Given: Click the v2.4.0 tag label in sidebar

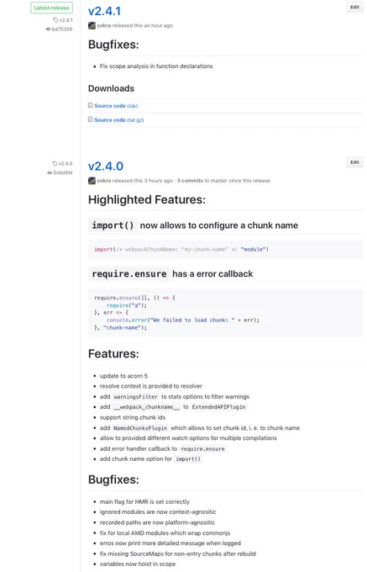Looking at the screenshot, I should [x=66, y=163].
